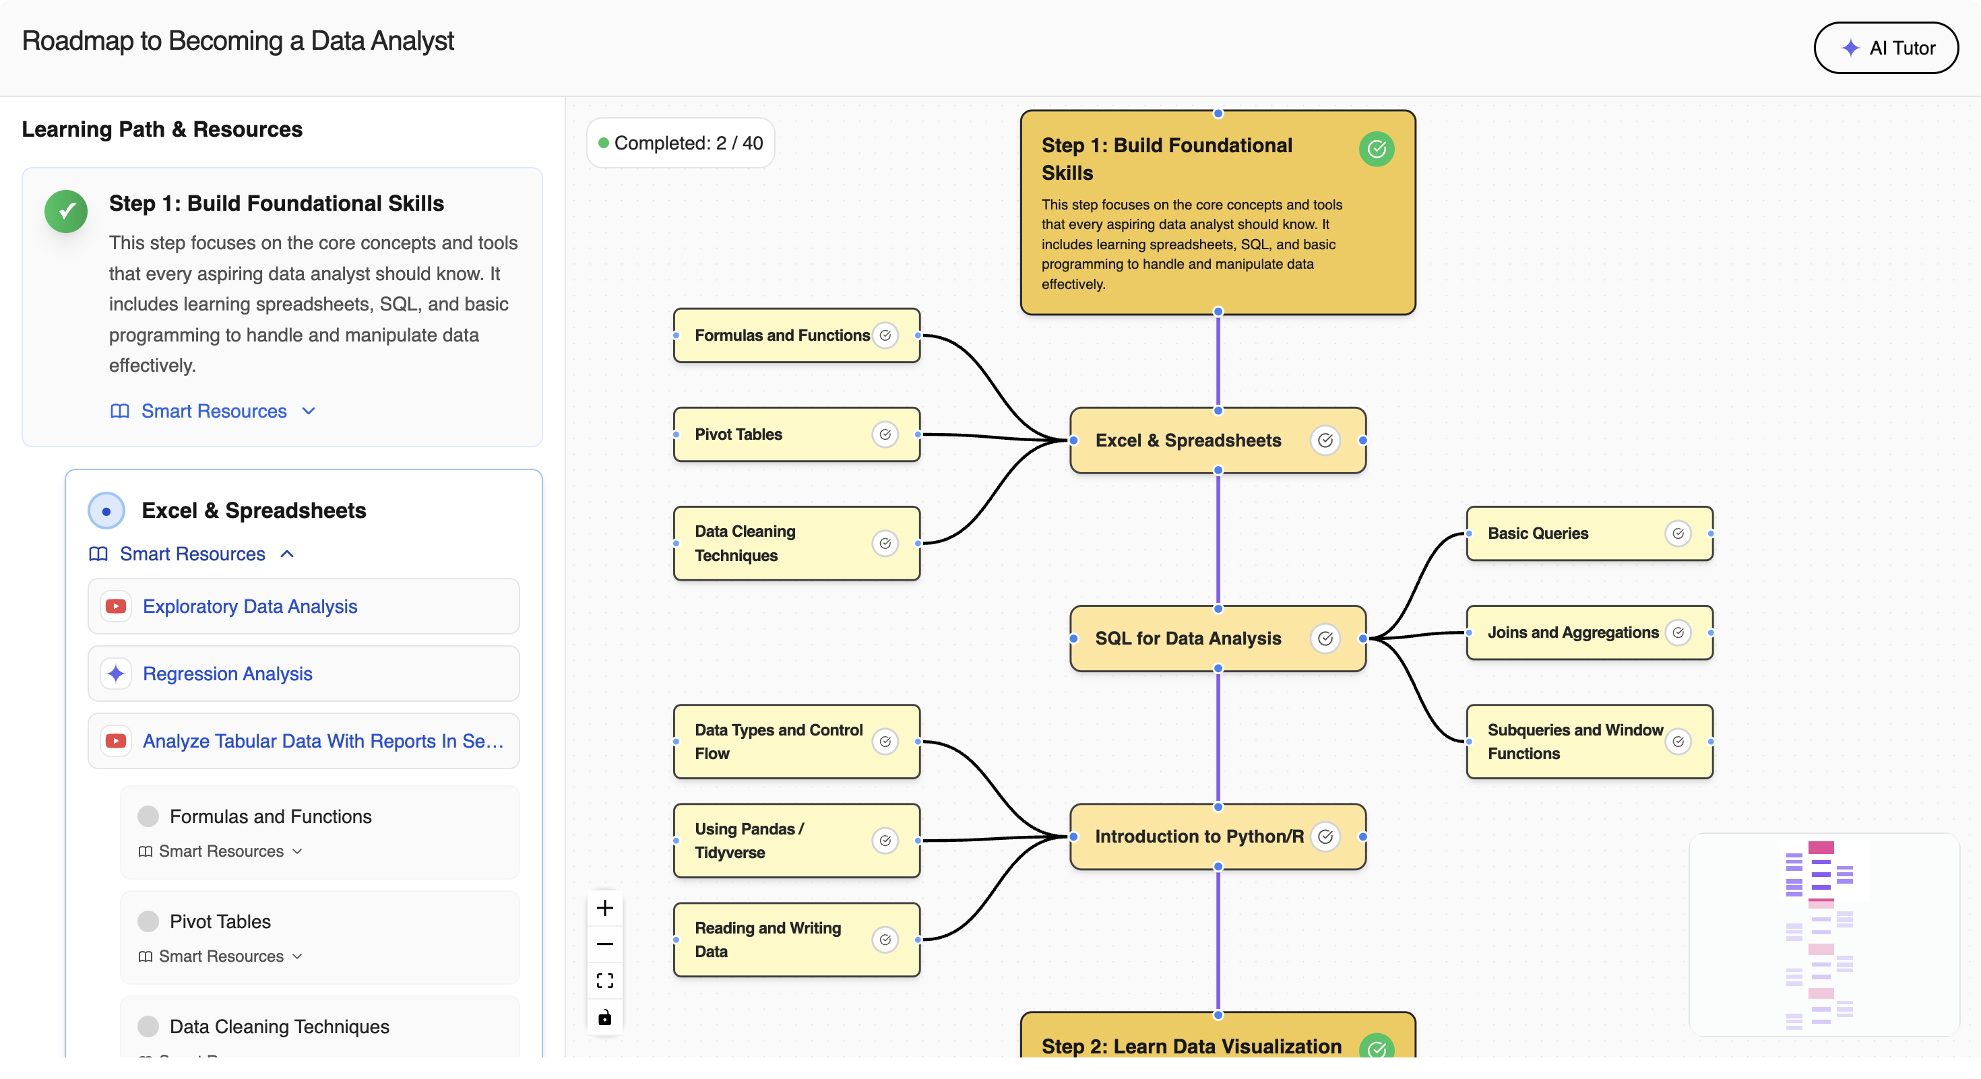Screen dimensions: 1981x1079
Task: Collapse Excel & Spreadsheets Smart Resources
Action: 288,554
